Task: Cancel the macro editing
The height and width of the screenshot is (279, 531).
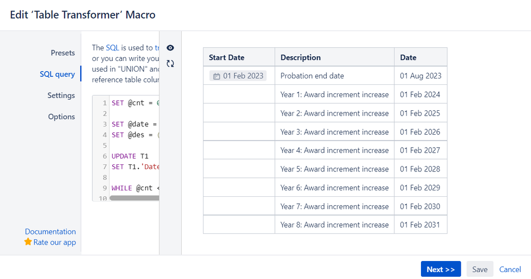Action: 510,269
